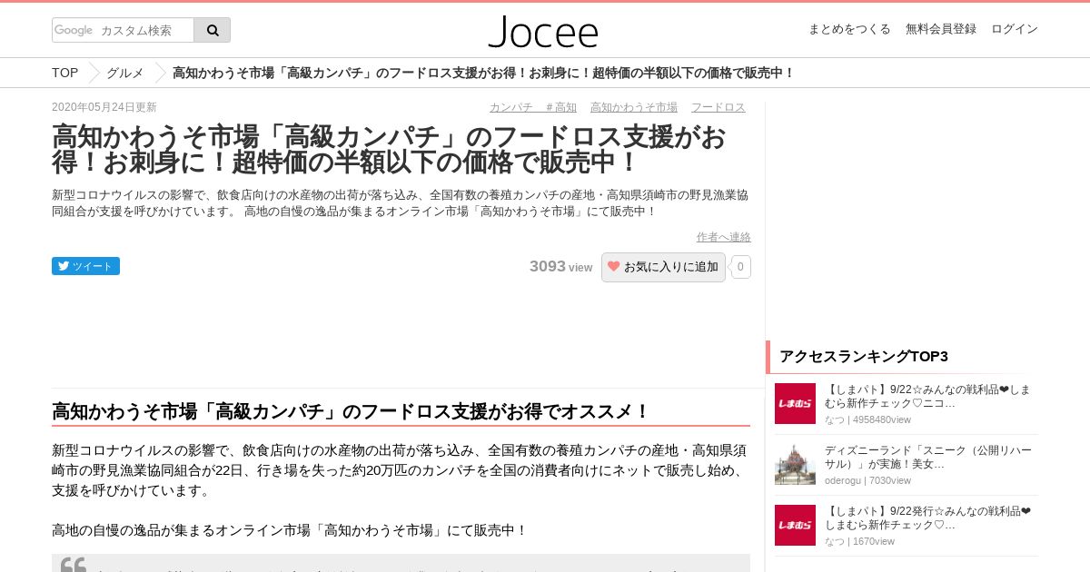Open ranking article 9/22☆みんなの戦利品 ニコ

[927, 396]
